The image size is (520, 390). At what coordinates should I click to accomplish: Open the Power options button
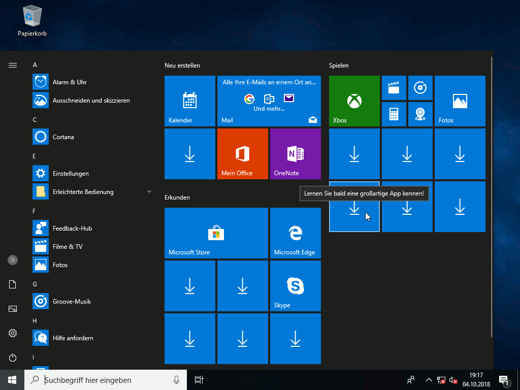pyautogui.click(x=13, y=357)
